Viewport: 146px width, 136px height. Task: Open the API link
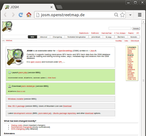(x=137, y=33)
